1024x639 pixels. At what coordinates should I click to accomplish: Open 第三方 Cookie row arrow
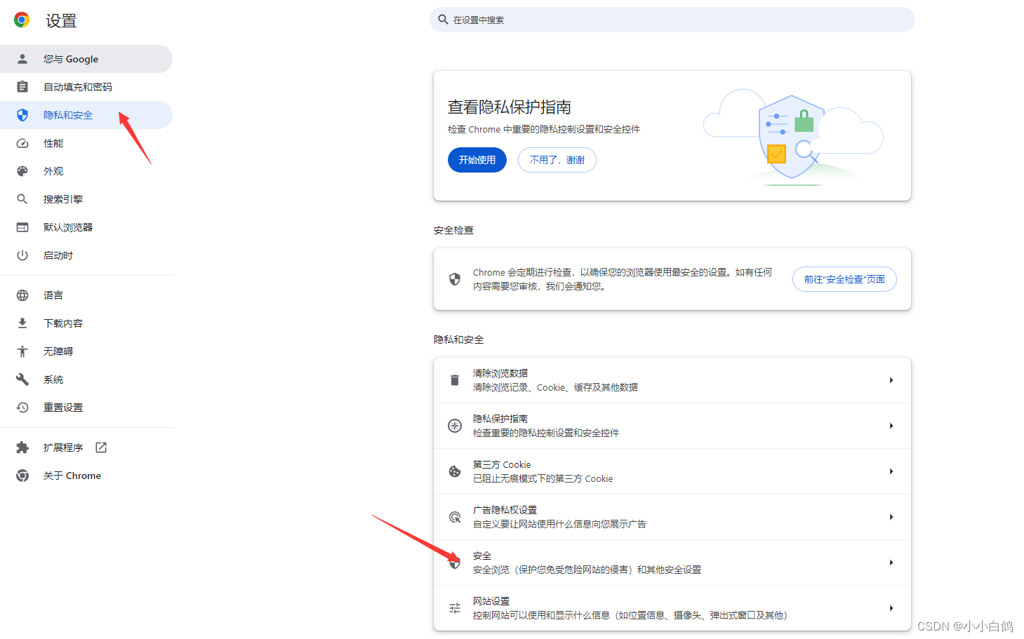(891, 471)
